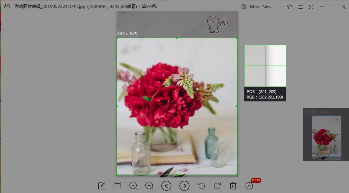Open the hamburger main menu
The width and height of the screenshot is (349, 193).
tap(301, 7)
